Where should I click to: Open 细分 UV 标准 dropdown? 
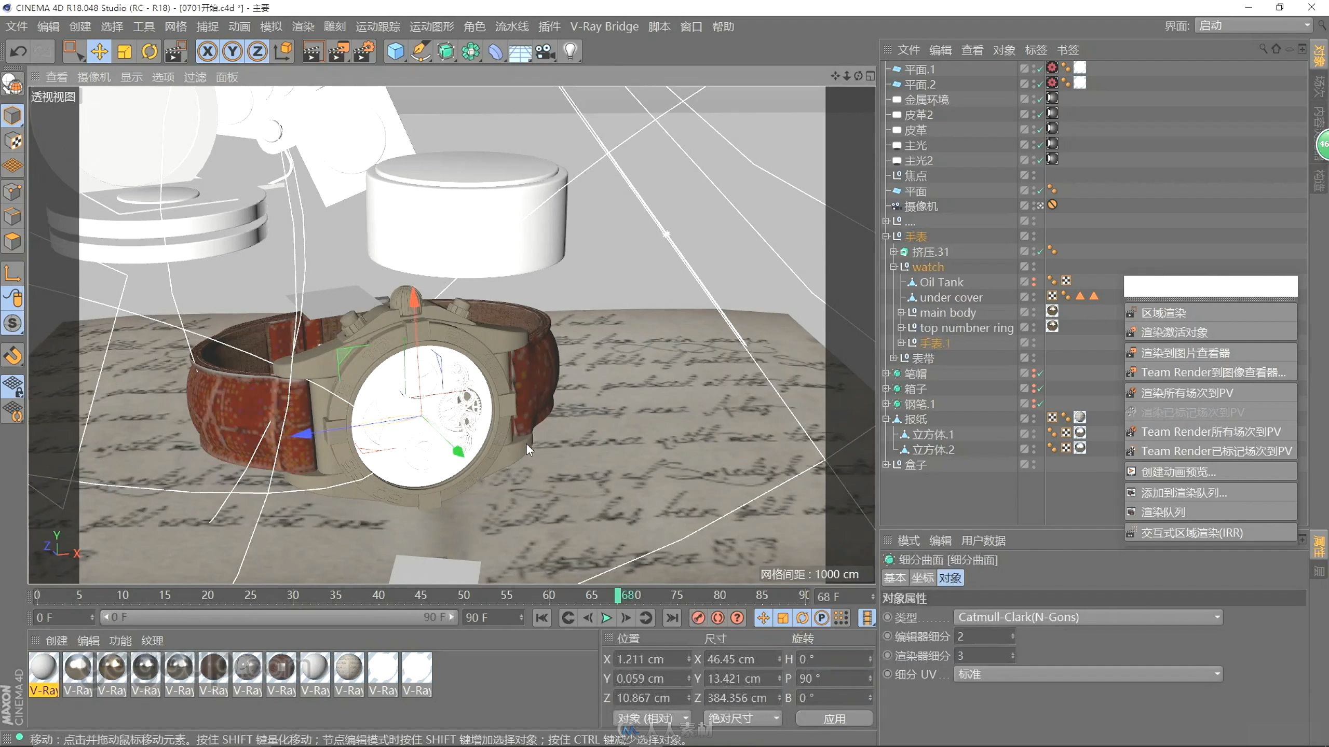[1088, 674]
